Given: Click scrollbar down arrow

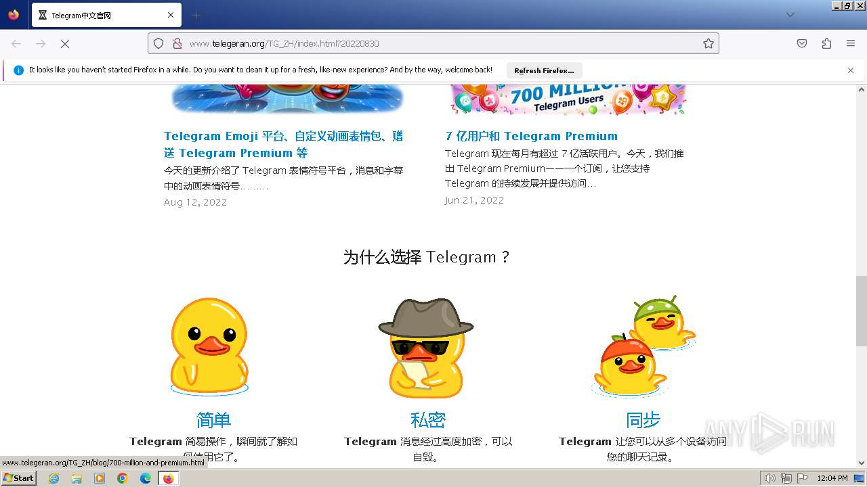Looking at the screenshot, I should [862, 463].
